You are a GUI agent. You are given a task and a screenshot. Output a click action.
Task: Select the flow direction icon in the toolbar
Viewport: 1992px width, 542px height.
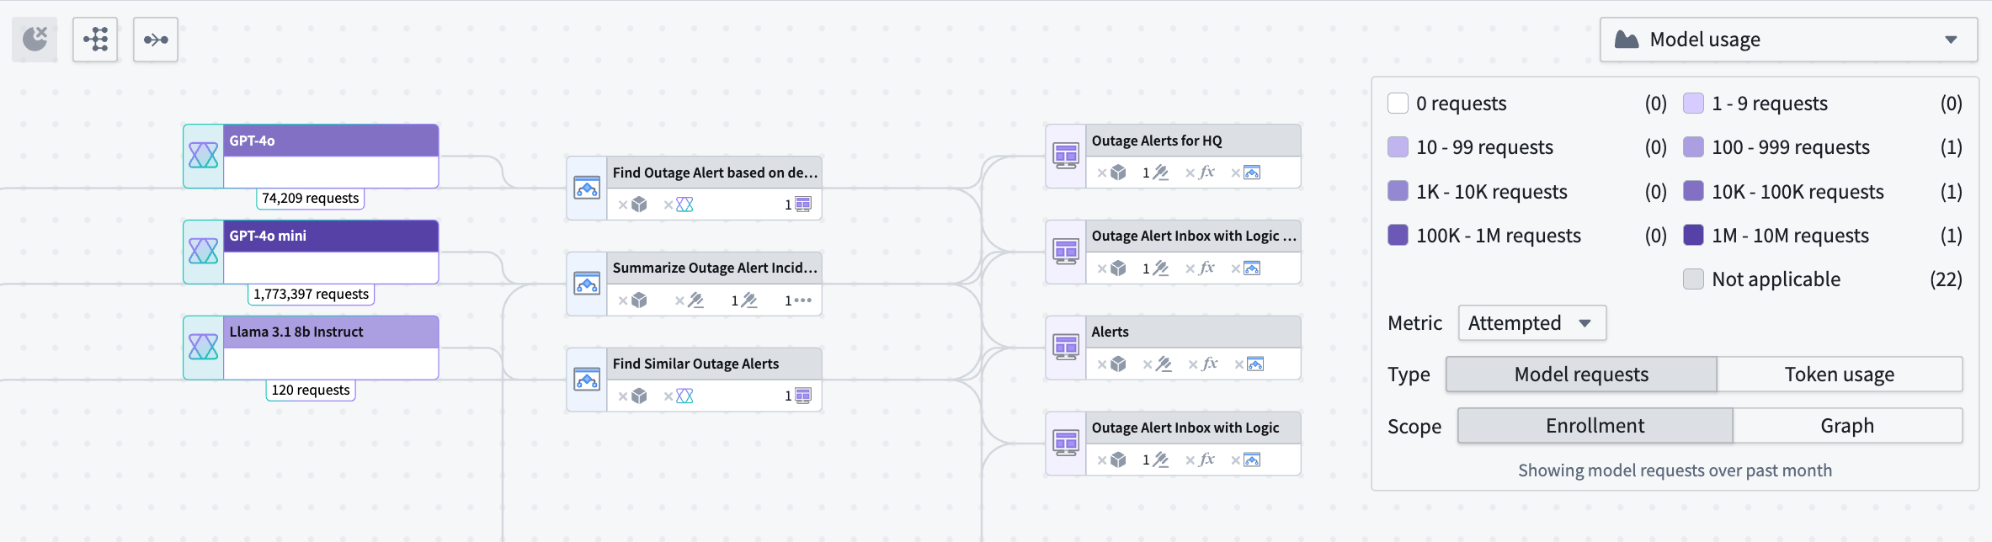click(155, 39)
